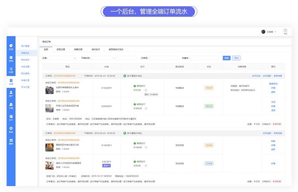Viewport: 298px width, 192px height.
Task: Open the DIY sidebar section
Action: pos(11,118)
